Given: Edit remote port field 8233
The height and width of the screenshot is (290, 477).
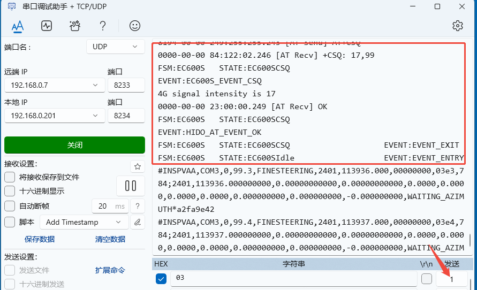Looking at the screenshot, I should point(126,85).
